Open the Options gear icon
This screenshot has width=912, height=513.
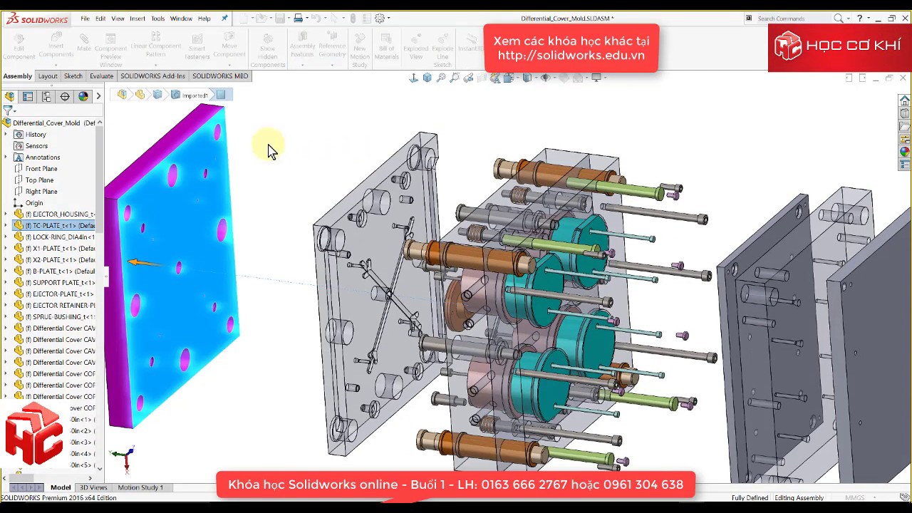380,18
